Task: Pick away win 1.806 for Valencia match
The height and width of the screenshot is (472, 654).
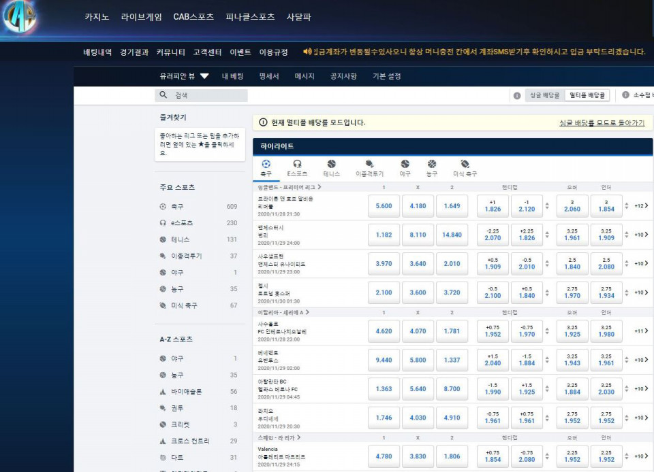Action: click(x=452, y=456)
